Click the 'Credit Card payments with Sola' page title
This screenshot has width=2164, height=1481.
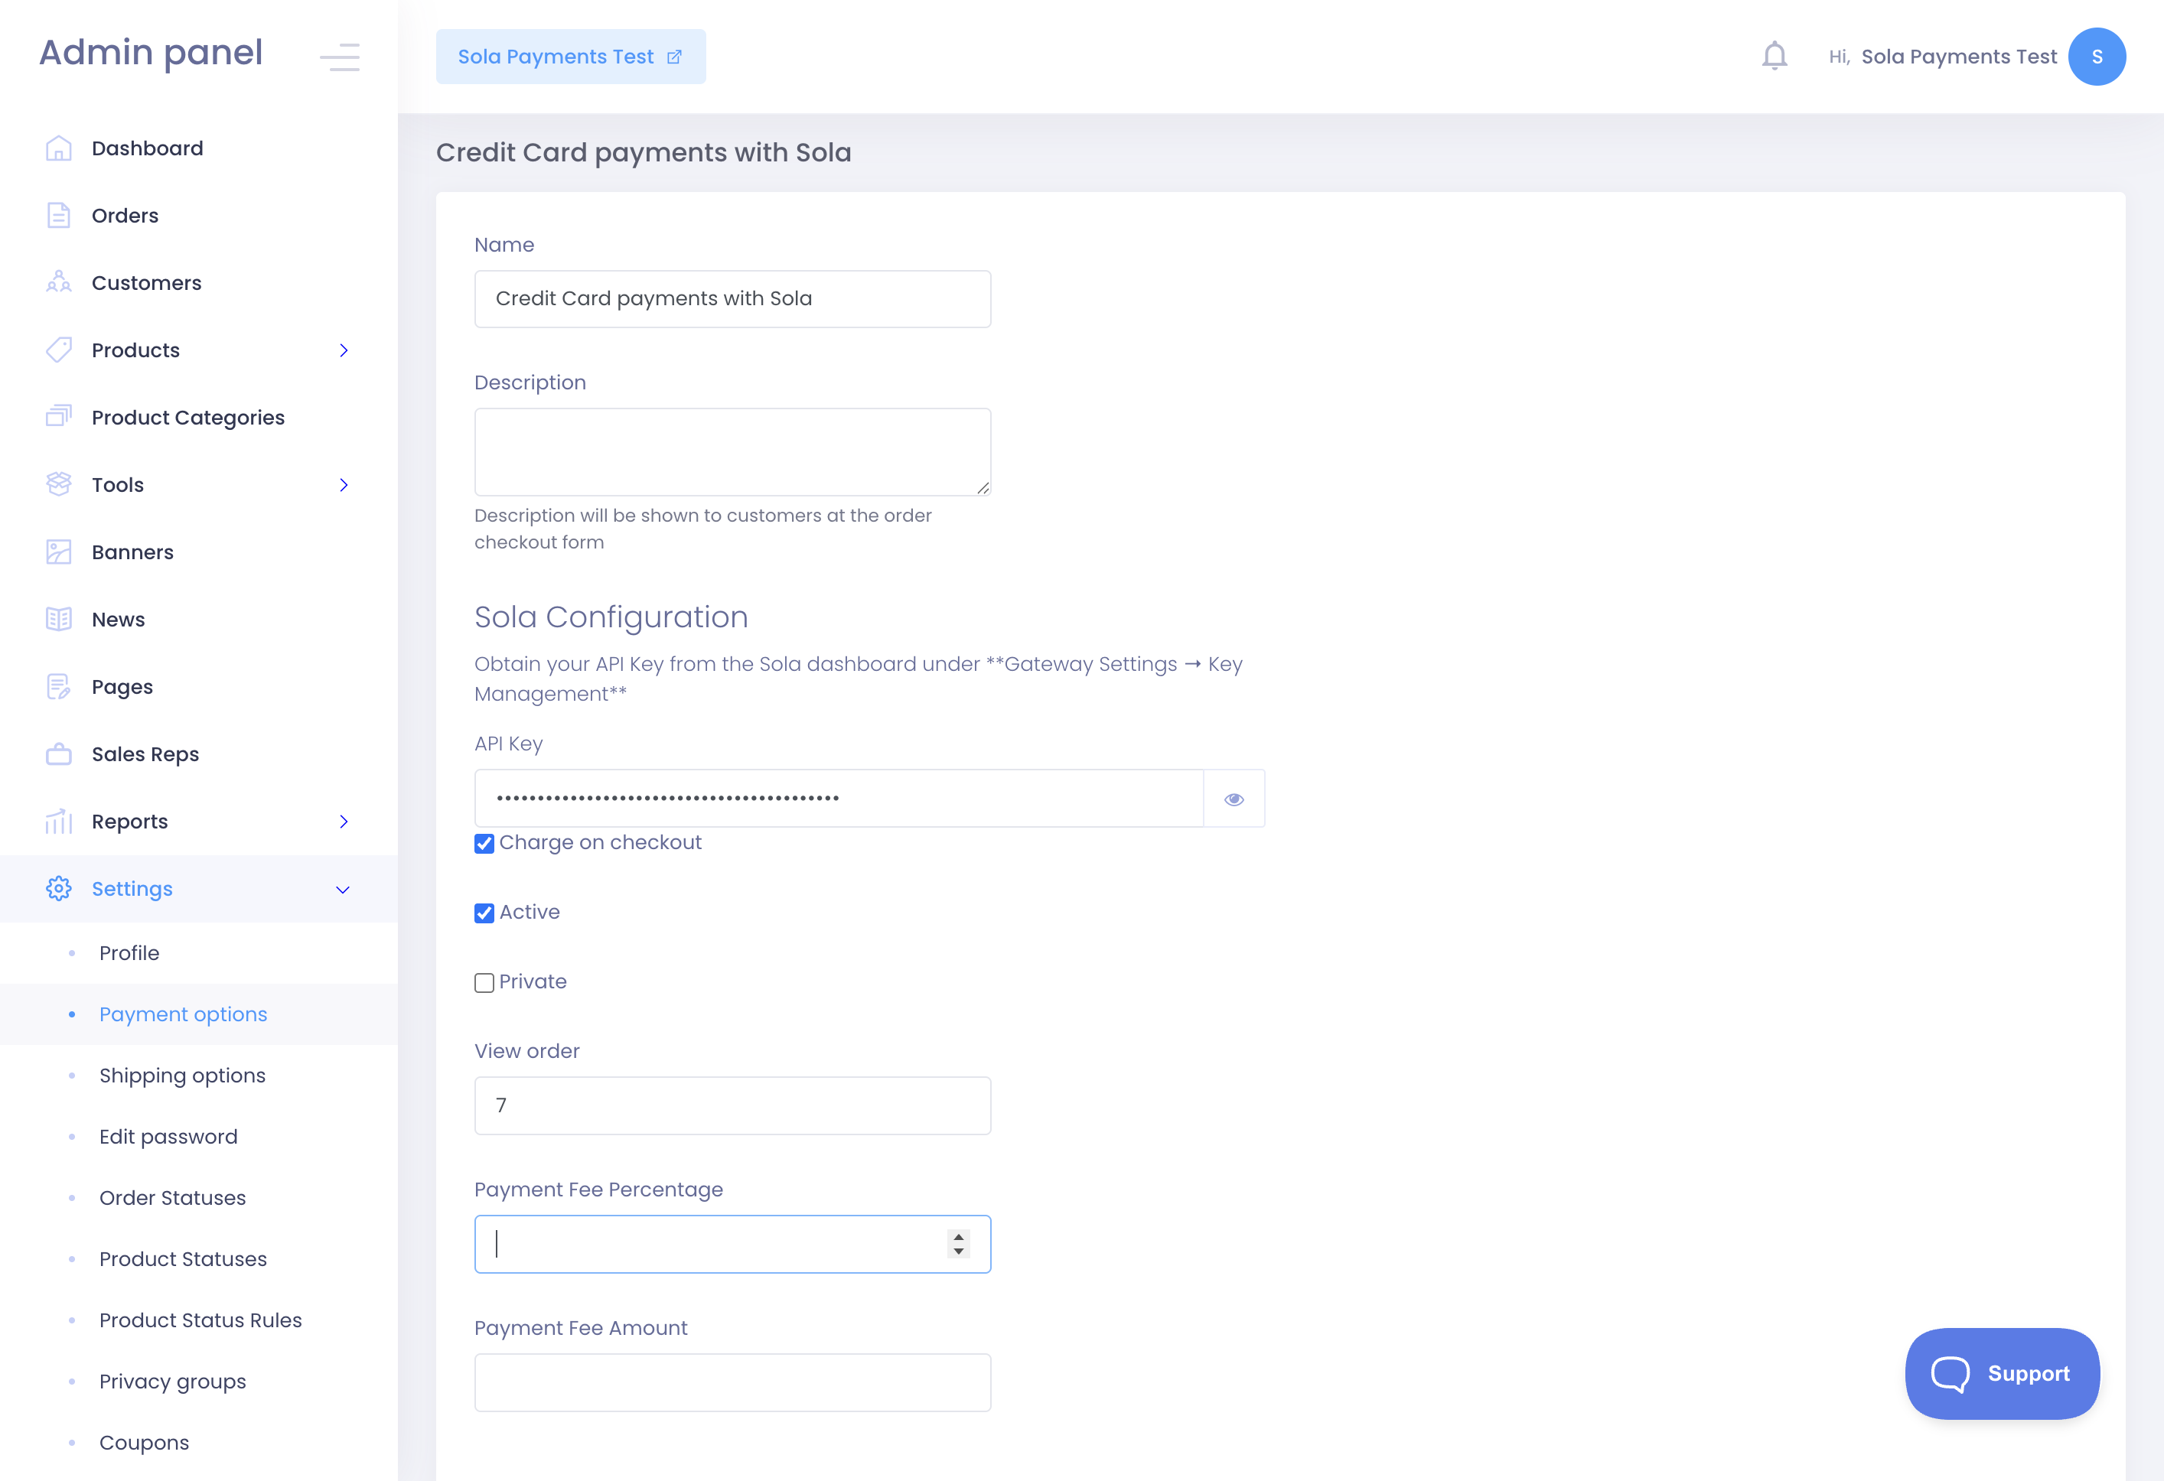[x=644, y=153]
